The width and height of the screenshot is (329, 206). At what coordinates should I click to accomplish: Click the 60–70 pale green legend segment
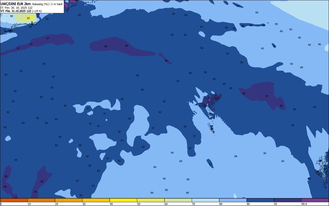[x=178, y=200]
